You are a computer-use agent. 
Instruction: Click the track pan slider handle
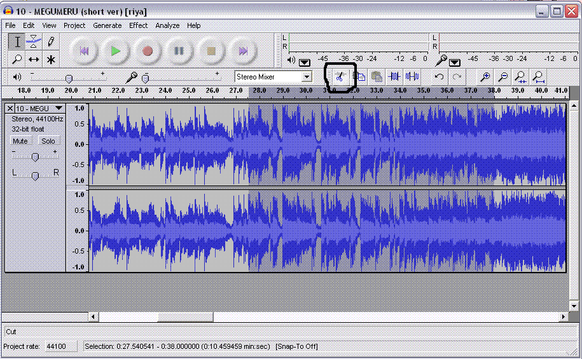(35, 175)
